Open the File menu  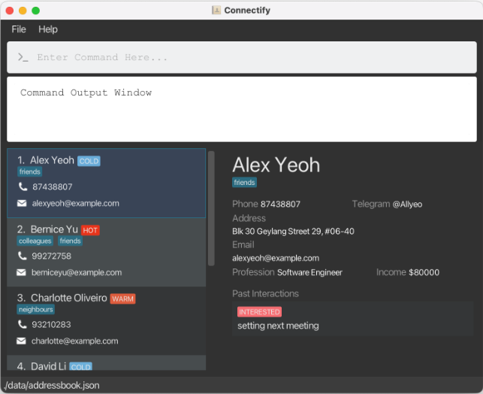tap(19, 29)
